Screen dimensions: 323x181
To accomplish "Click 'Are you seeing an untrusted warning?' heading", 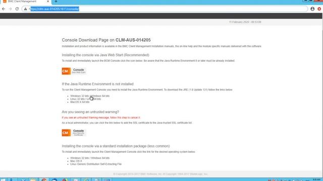I will click(x=90, y=112).
